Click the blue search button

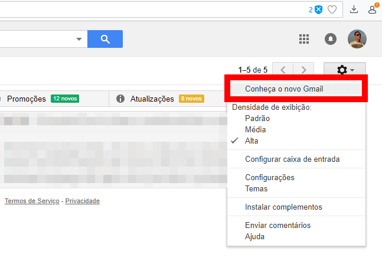[105, 39]
